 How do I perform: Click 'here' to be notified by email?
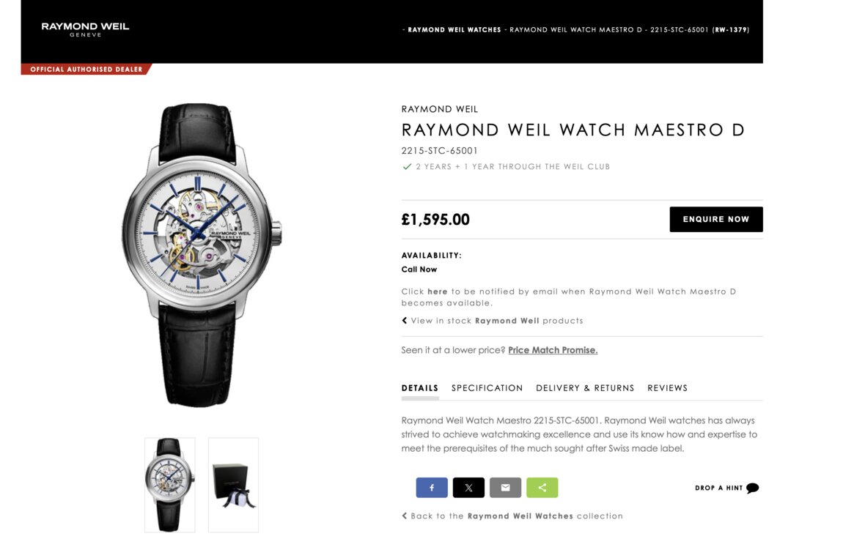coord(437,291)
